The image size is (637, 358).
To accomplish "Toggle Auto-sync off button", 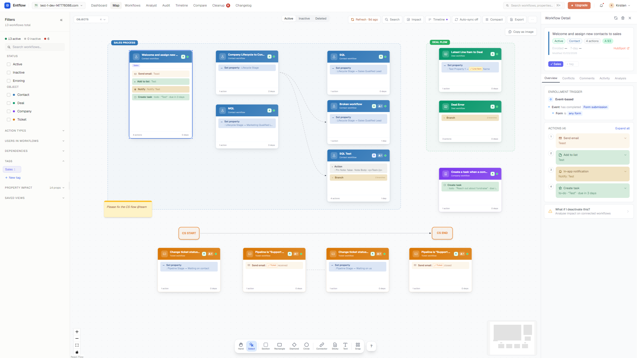I will [x=466, y=20].
